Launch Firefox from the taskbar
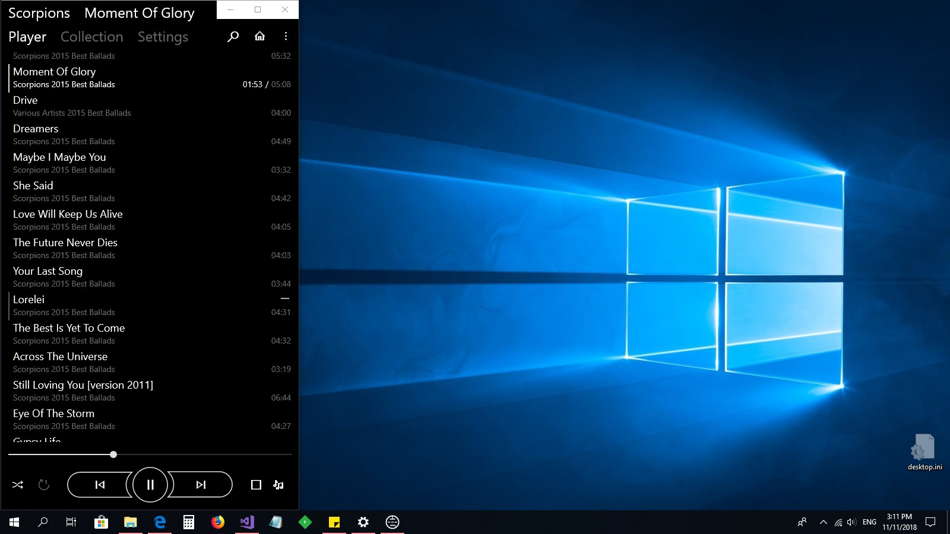This screenshot has height=534, width=950. pyautogui.click(x=217, y=522)
